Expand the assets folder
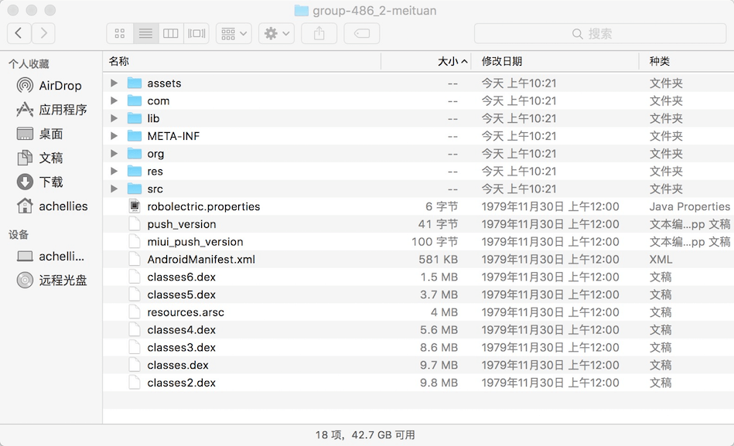734x446 pixels. [x=114, y=83]
